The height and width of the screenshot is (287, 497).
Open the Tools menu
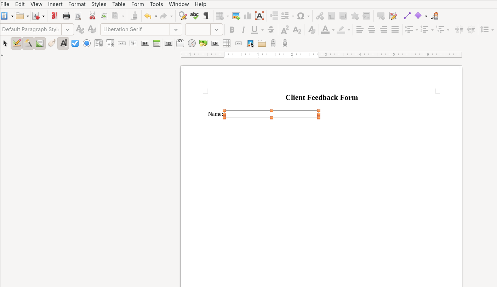pos(156,4)
